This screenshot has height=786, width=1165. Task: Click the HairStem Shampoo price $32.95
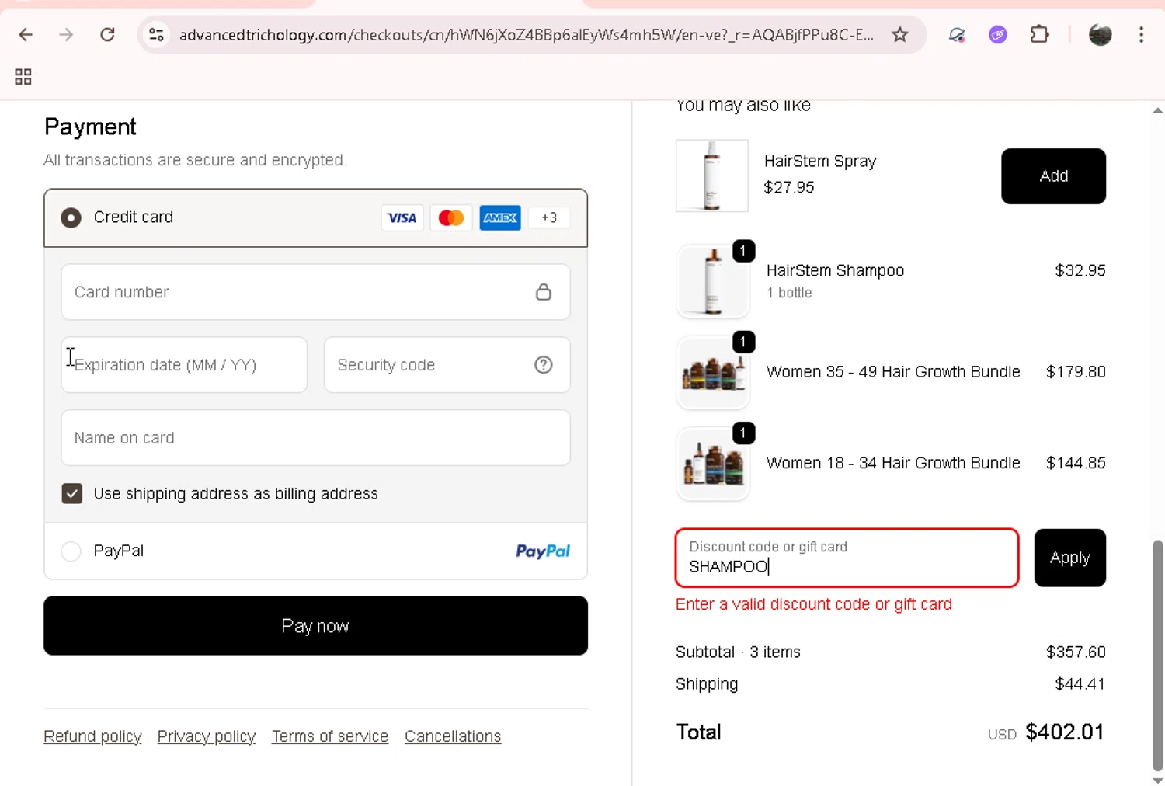(1080, 270)
